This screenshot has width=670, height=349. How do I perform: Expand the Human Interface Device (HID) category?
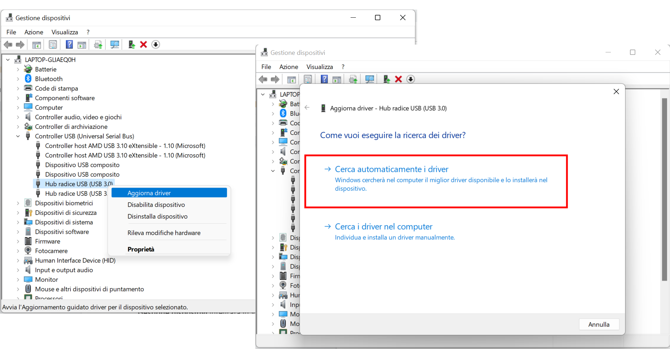(x=18, y=260)
